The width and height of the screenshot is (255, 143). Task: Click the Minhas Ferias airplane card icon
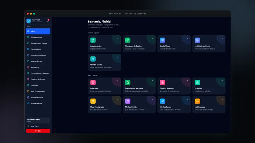163,101
